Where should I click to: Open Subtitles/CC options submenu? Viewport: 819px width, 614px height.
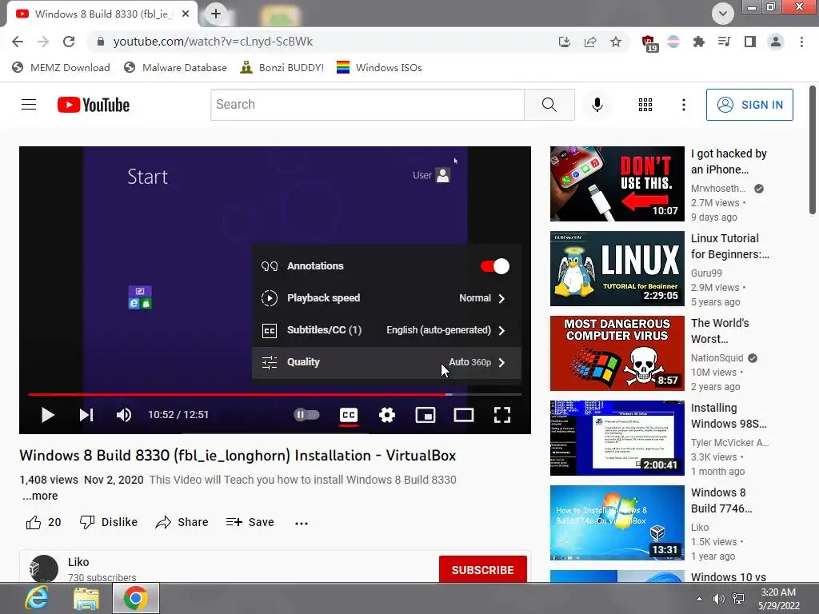click(386, 330)
